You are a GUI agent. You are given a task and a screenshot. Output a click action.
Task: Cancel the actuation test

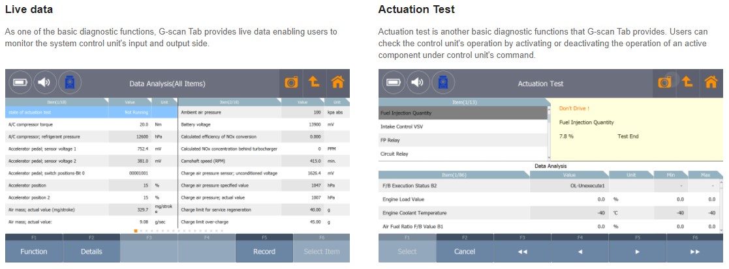point(465,251)
